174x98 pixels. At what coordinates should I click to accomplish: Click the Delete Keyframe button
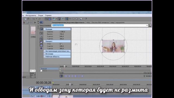82,76
